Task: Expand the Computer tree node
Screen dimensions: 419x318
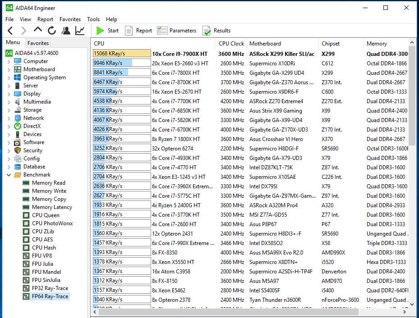Action: point(9,61)
